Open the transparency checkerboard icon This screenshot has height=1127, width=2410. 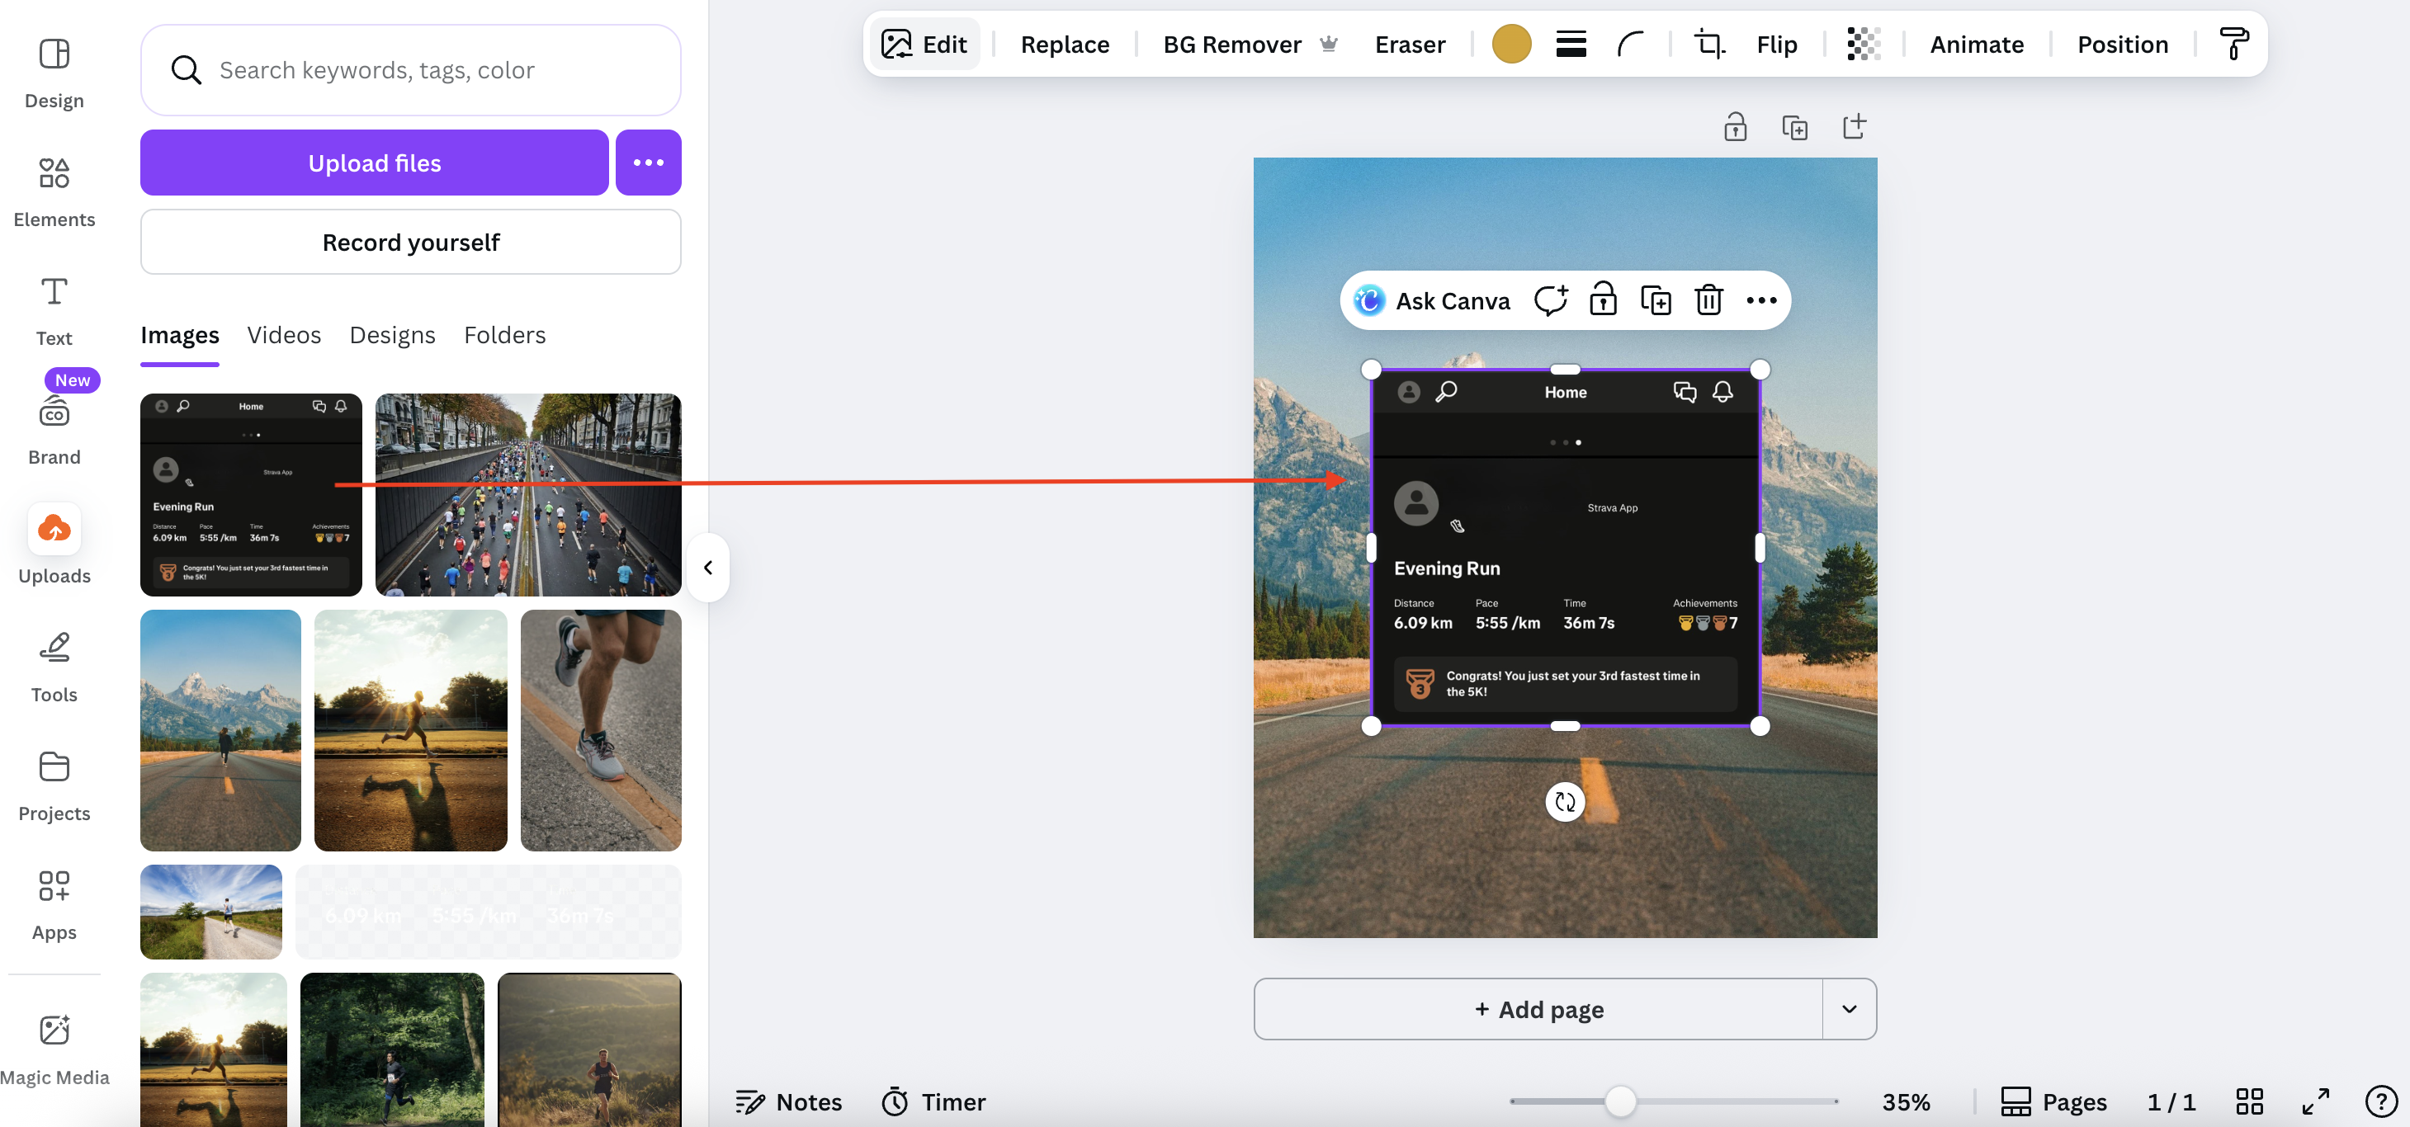pos(1863,44)
